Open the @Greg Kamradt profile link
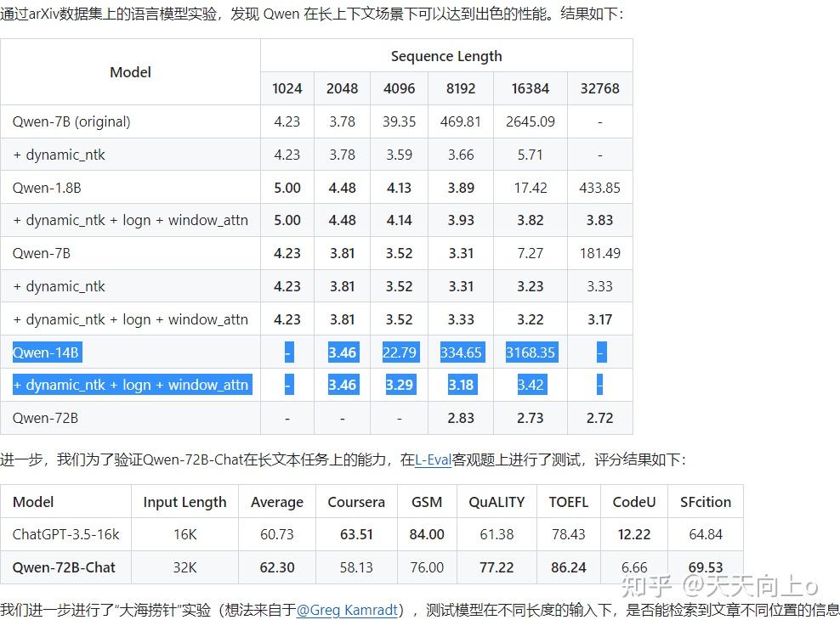Image resolution: width=840 pixels, height=620 pixels. click(x=347, y=610)
